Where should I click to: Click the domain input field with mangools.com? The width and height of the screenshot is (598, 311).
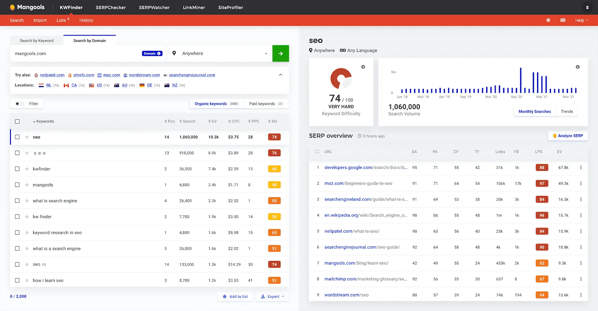75,53
